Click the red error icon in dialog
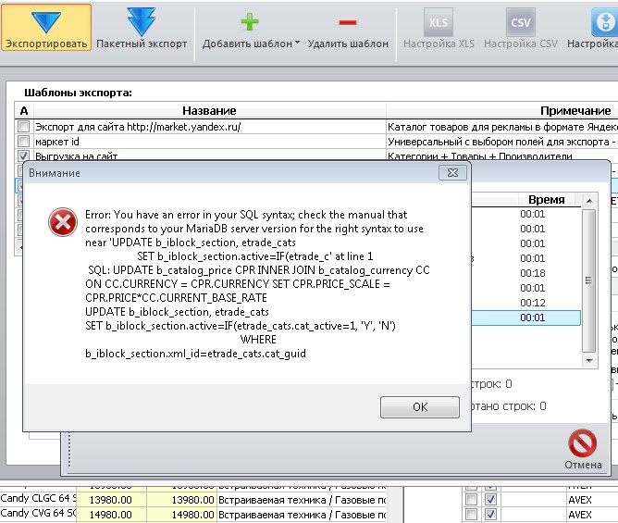Screen dimensions: 618x523 63,222
